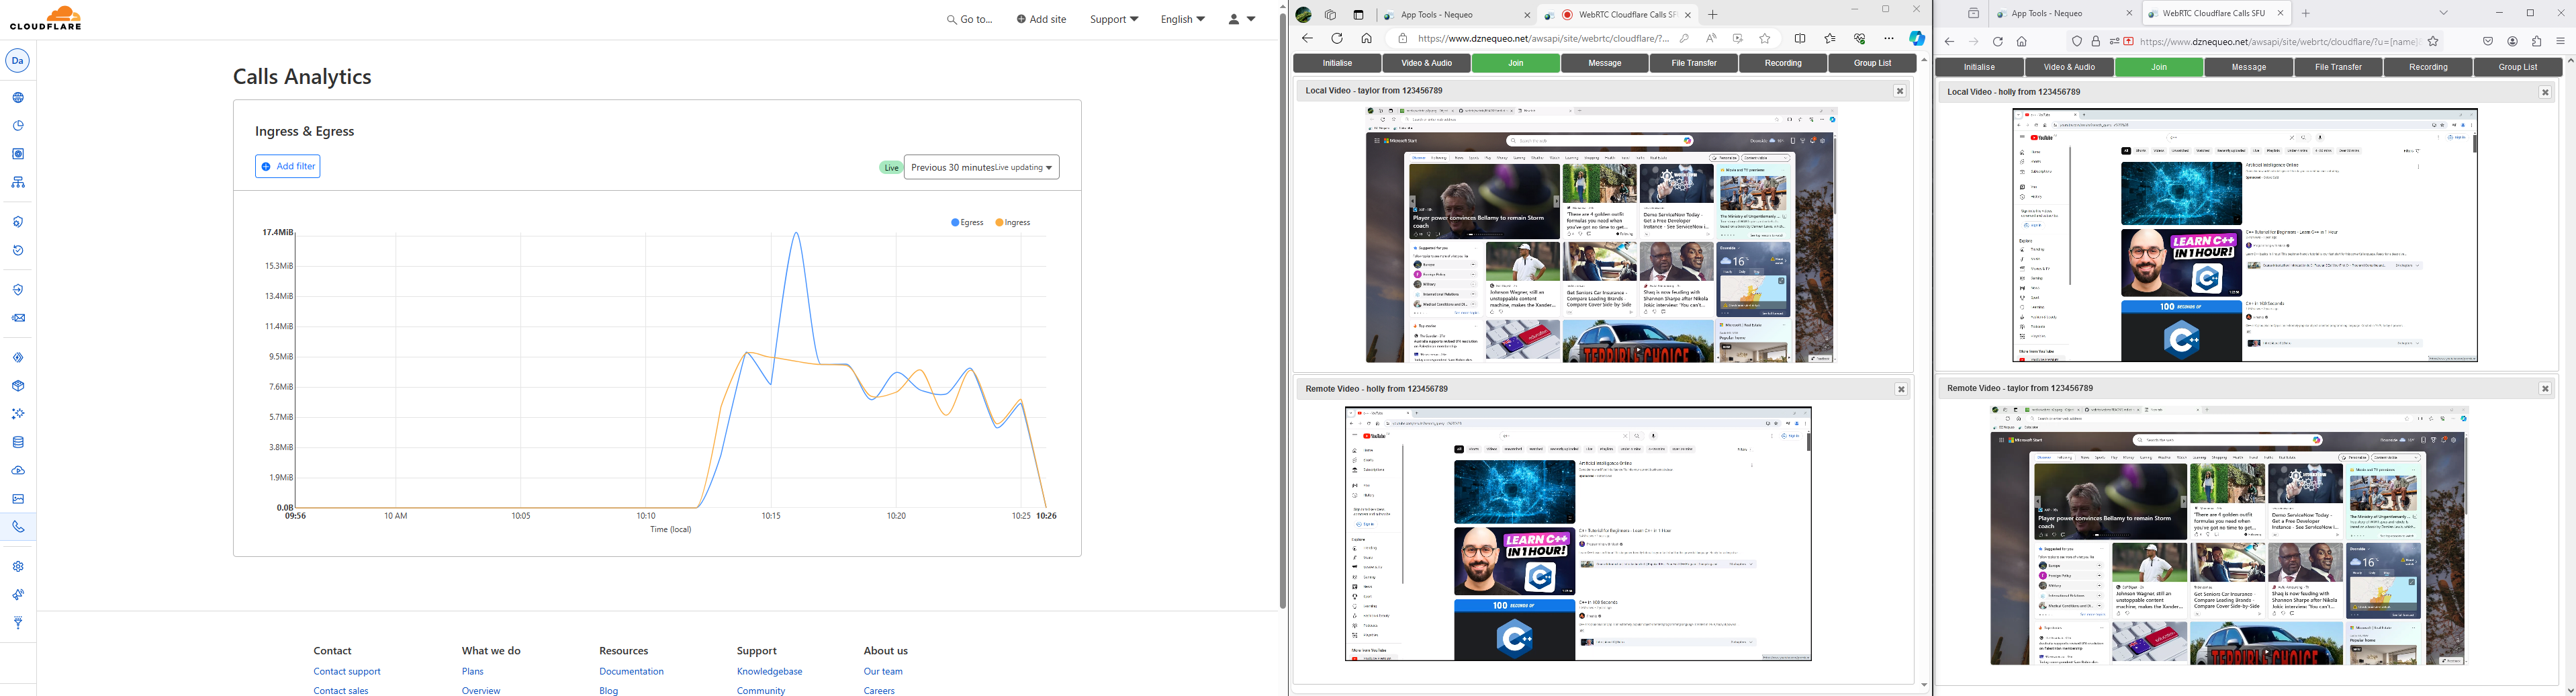Add page to favorites star in Edge
Image resolution: width=2576 pixels, height=696 pixels.
[1765, 39]
